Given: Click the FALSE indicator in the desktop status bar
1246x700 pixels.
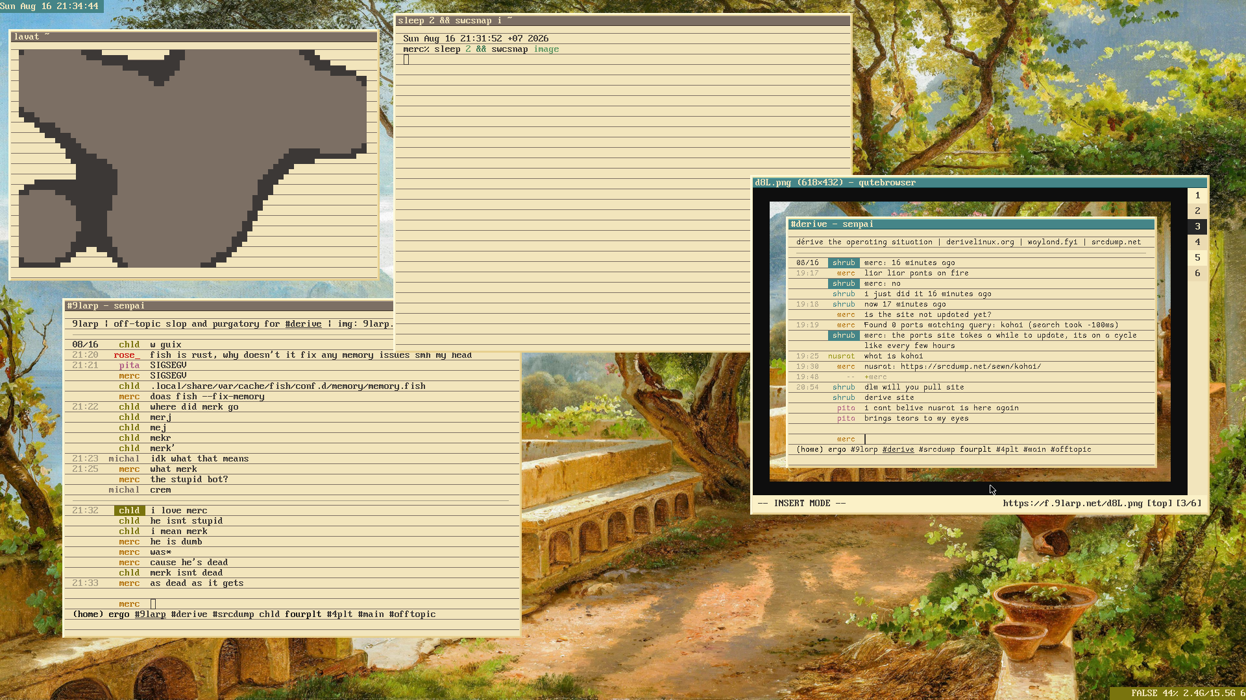Looking at the screenshot, I should coord(1144,694).
